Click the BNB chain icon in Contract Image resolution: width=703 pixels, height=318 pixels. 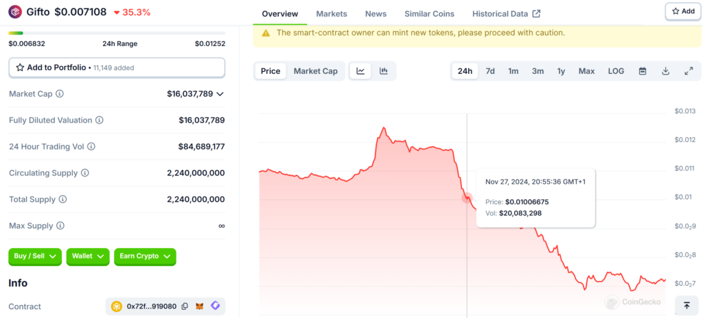click(117, 306)
